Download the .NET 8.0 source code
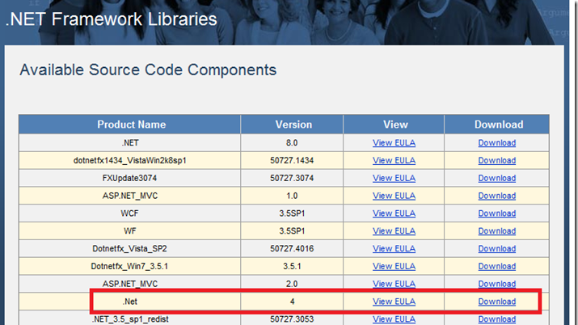Image resolution: width=578 pixels, height=325 pixels. [497, 142]
